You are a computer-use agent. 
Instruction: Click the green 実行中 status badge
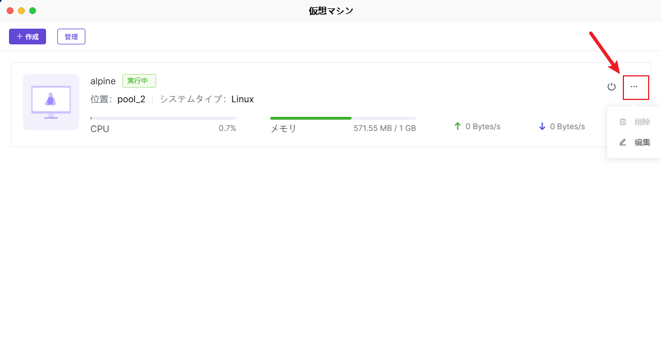[x=139, y=81]
